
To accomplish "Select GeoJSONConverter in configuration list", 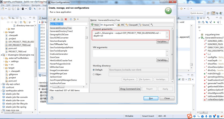I will point(59,38).
